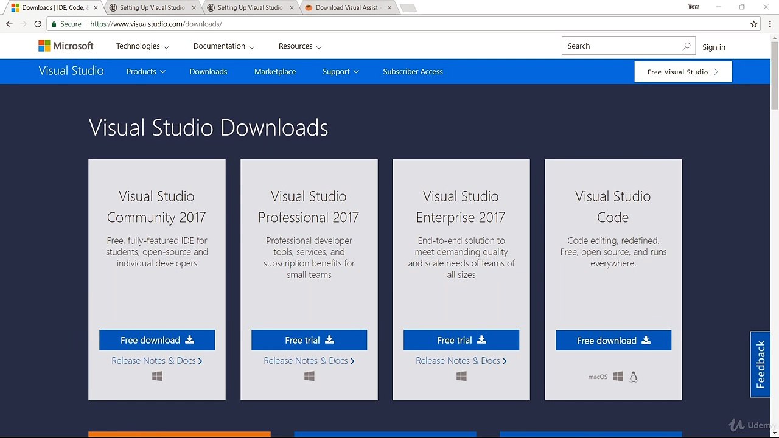Click the Secure padlock icon
779x438 pixels.
[x=54, y=24]
